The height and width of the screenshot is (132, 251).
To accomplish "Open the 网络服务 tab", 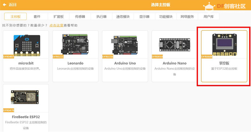I will pyautogui.click(x=187, y=16).
